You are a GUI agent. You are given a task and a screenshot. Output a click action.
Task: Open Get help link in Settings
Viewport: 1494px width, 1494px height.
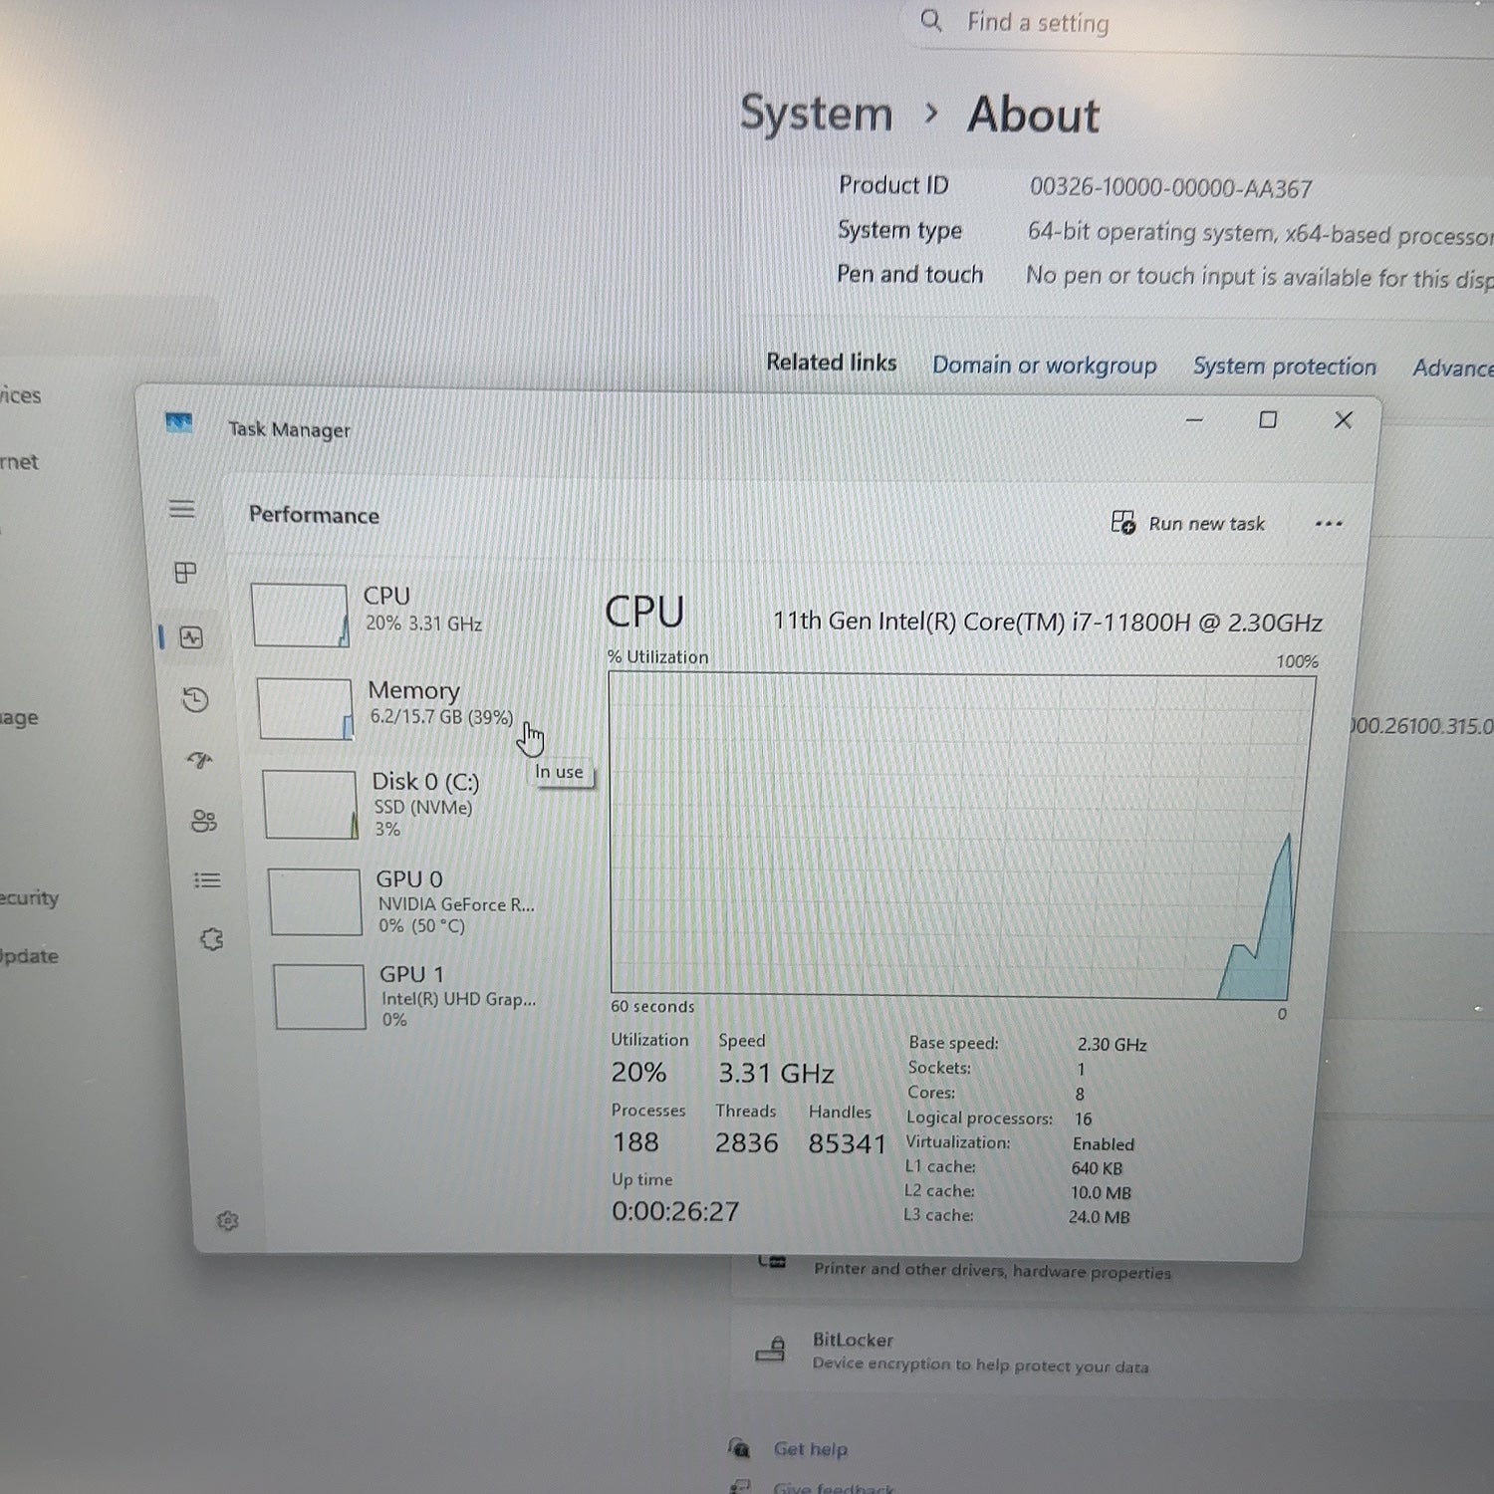(x=811, y=1449)
